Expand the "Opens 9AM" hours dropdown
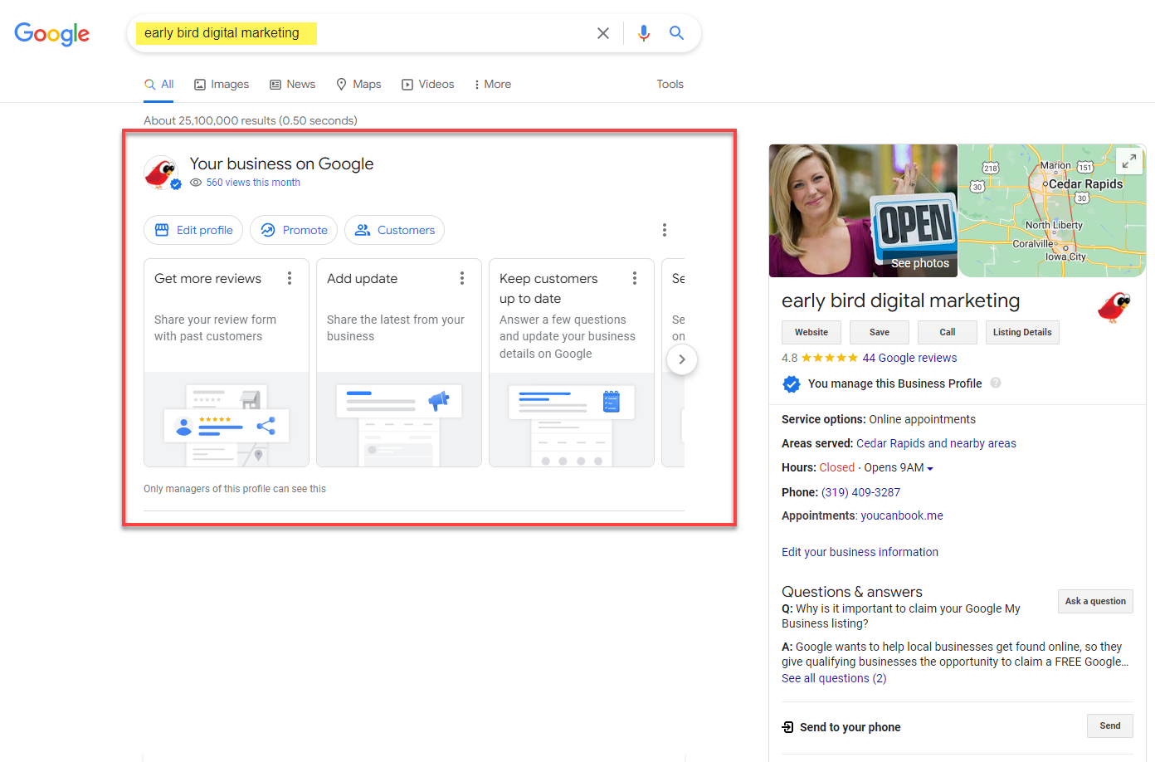 [929, 467]
